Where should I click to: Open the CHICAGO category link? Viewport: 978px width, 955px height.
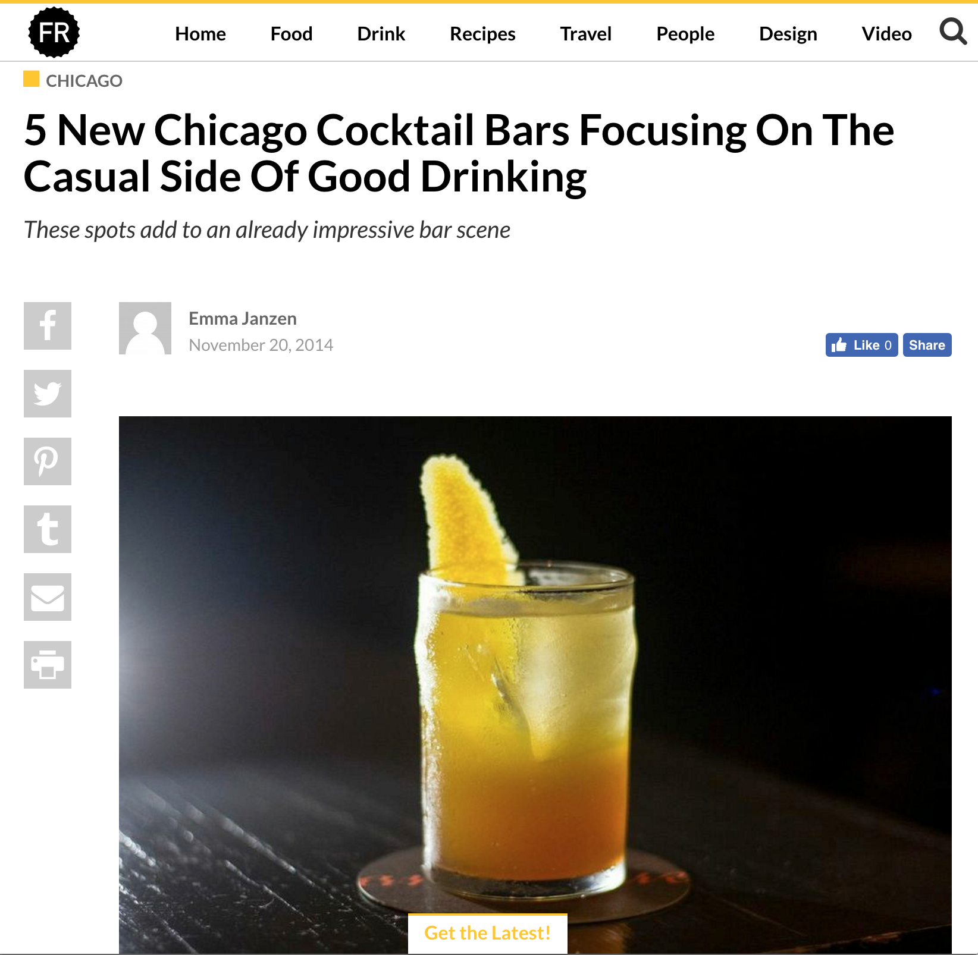84,81
